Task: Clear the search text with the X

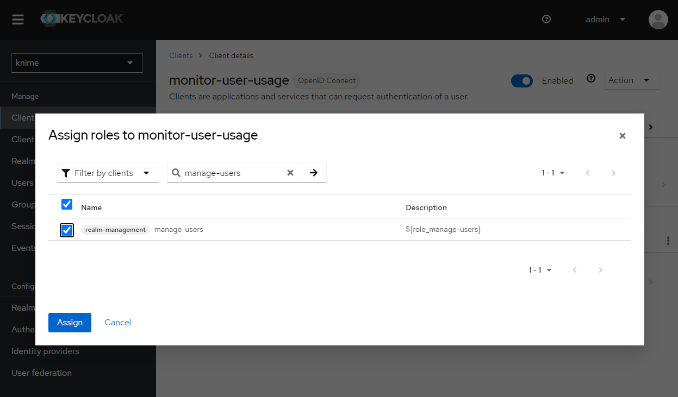Action: point(290,173)
